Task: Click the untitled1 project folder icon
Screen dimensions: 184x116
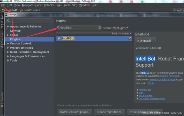Action: 3,10
